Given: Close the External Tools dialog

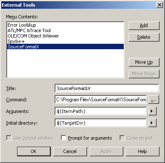Looking at the screenshot, I should [x=160, y=5].
